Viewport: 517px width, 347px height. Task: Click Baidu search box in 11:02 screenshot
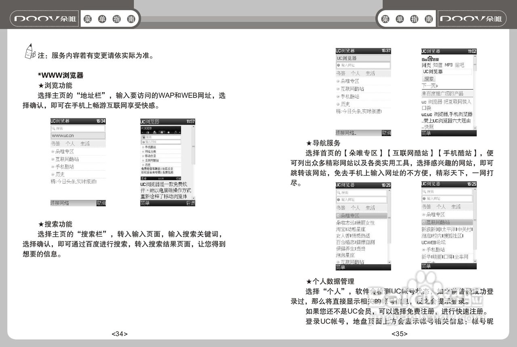click(x=447, y=72)
